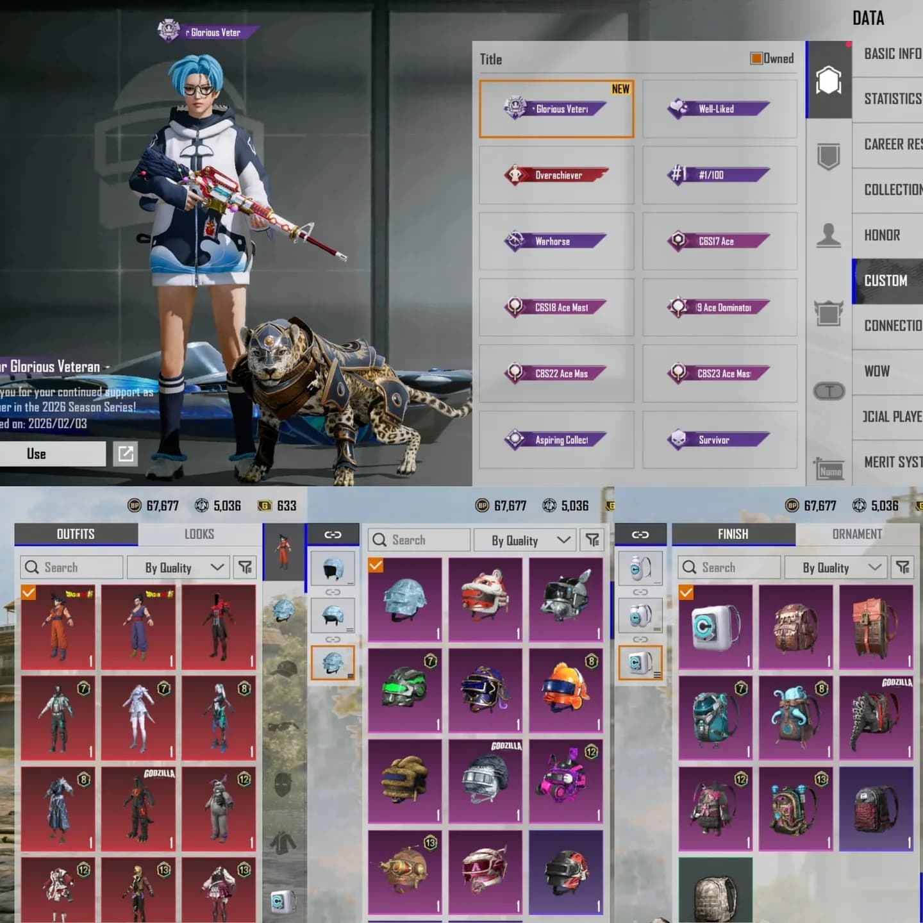Viewport: 923px width, 923px height.
Task: Choose the Overachiever title
Action: coord(556,175)
